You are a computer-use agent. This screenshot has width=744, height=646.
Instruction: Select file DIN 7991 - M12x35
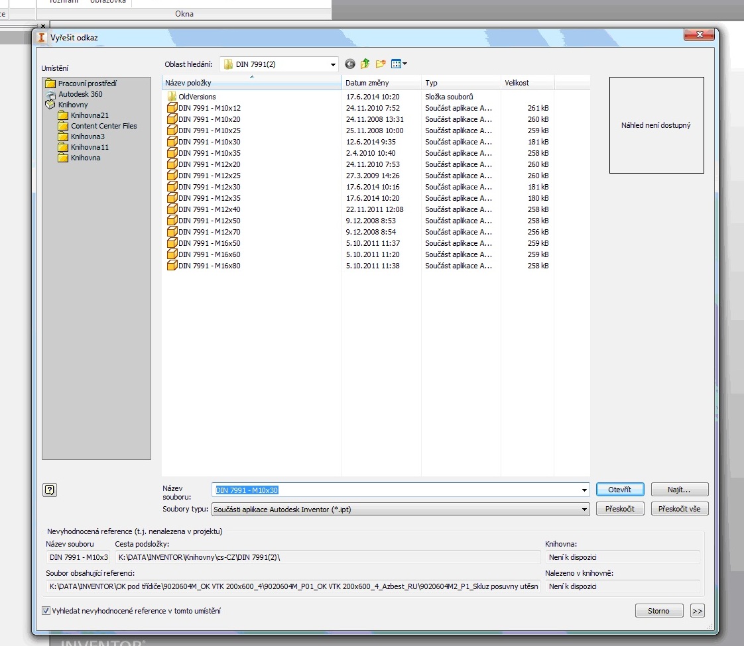click(204, 198)
